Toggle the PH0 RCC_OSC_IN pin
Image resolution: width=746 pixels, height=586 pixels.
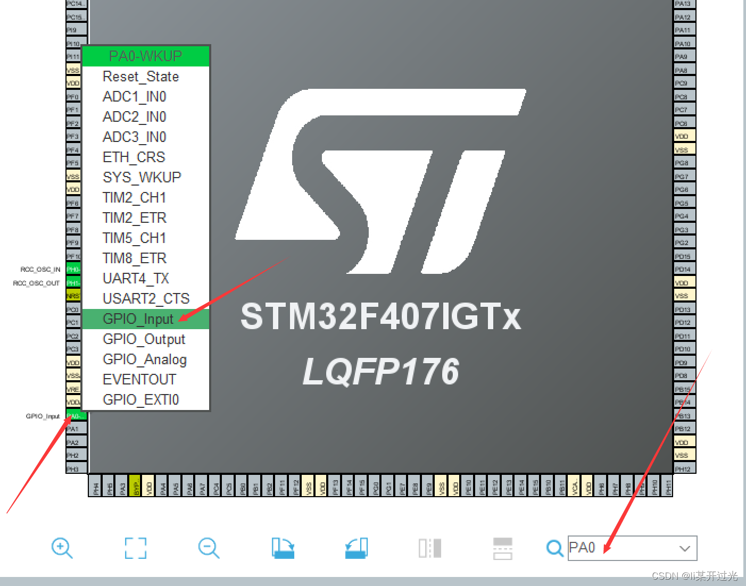pos(73,269)
